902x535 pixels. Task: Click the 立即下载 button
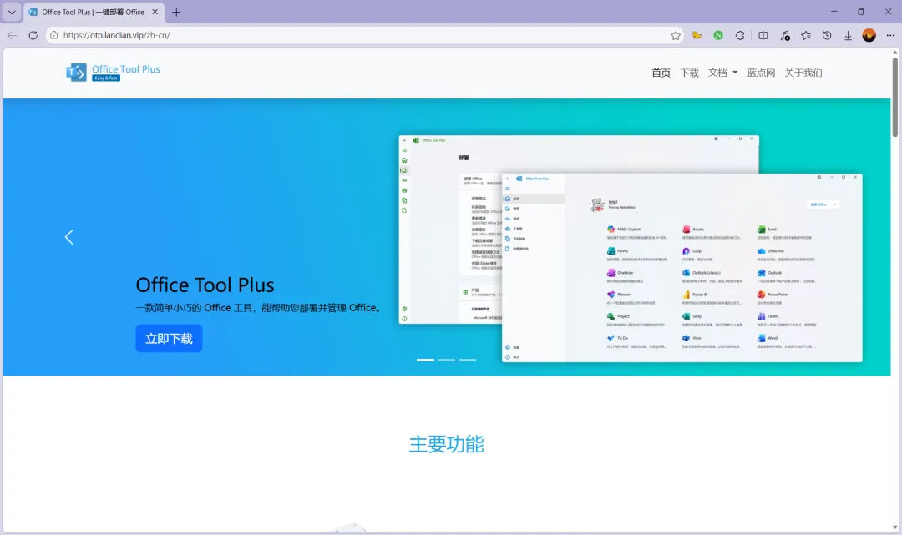(169, 339)
